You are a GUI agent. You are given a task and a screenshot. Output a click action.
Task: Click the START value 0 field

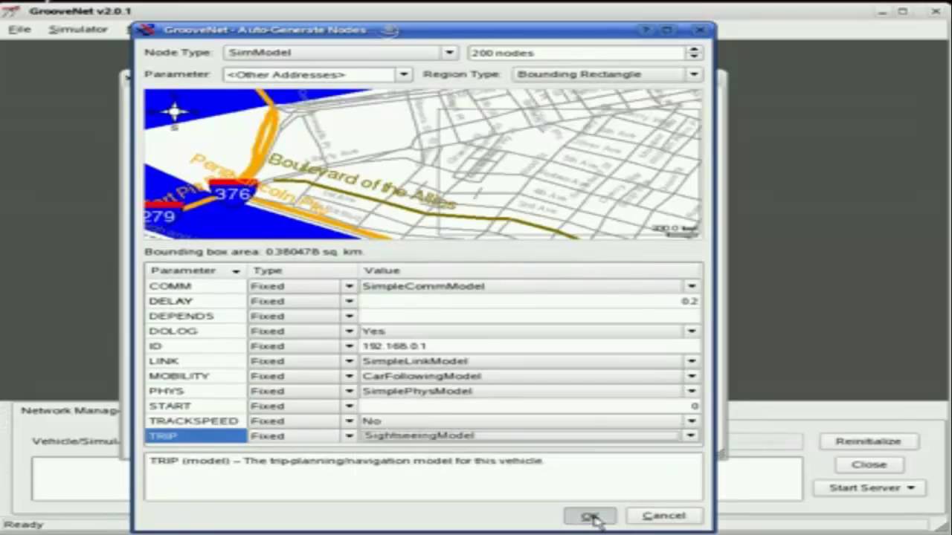pos(530,406)
